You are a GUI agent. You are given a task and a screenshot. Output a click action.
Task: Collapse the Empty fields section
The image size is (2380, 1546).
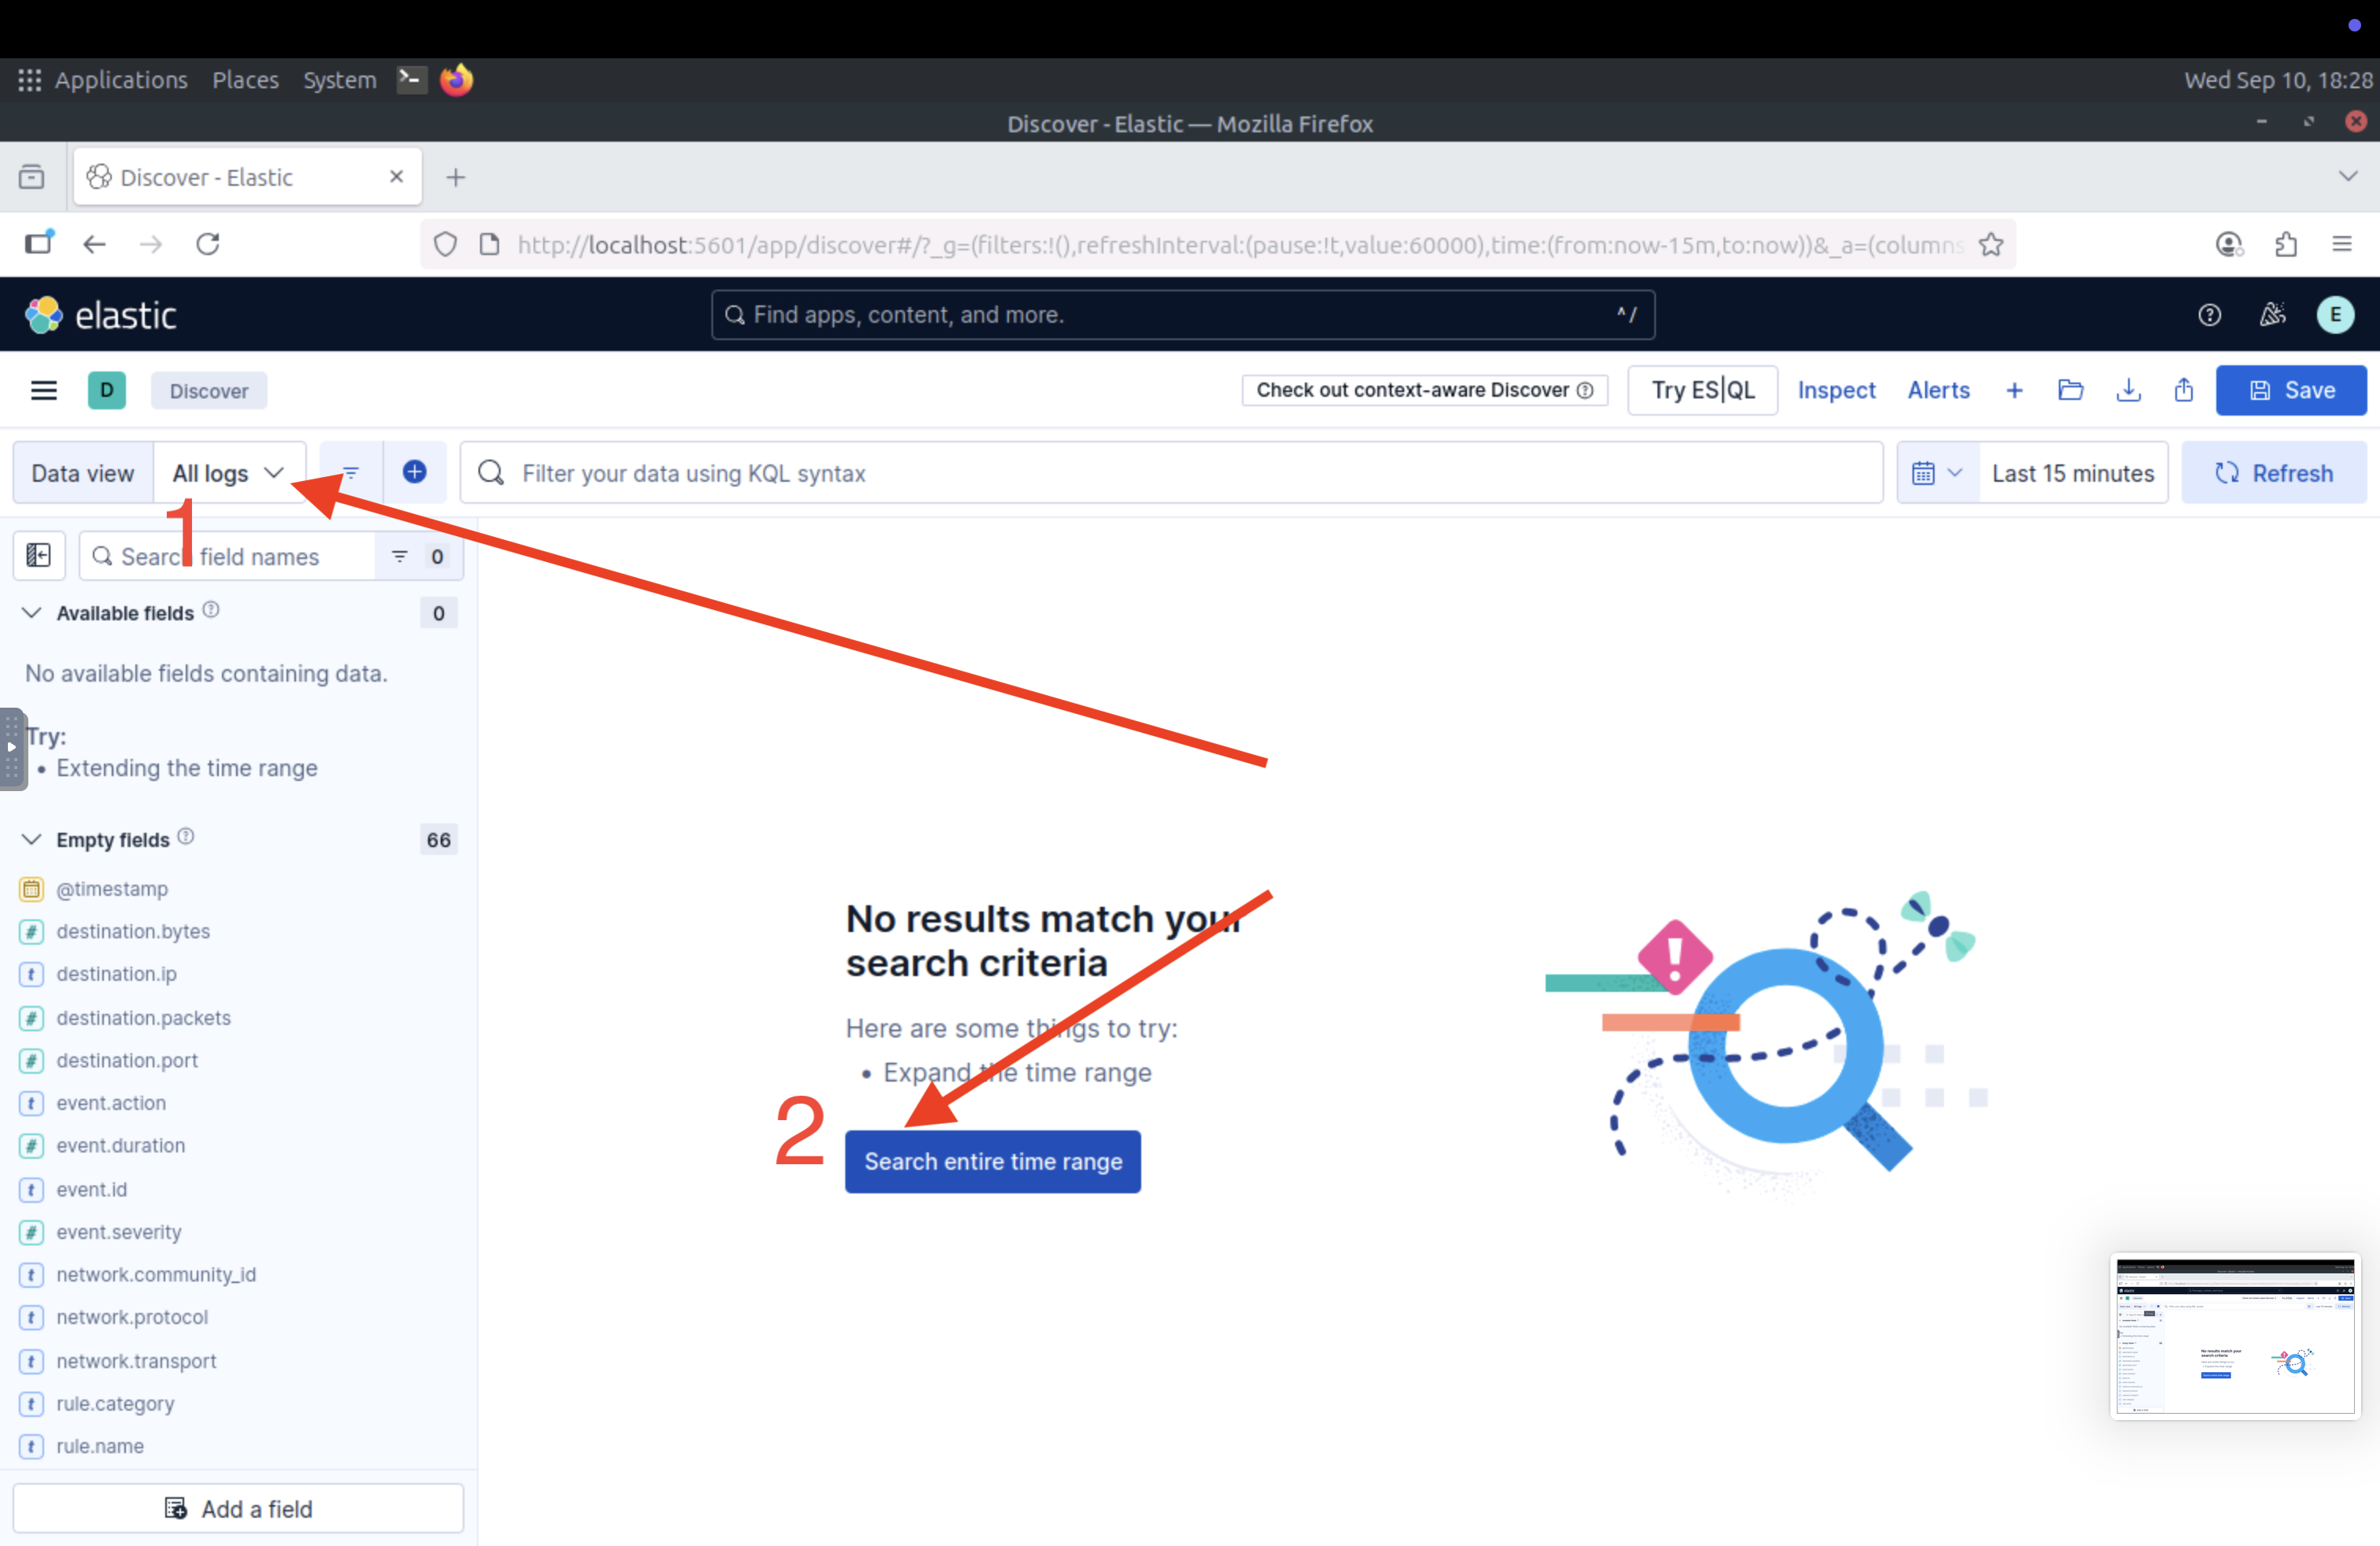(32, 839)
